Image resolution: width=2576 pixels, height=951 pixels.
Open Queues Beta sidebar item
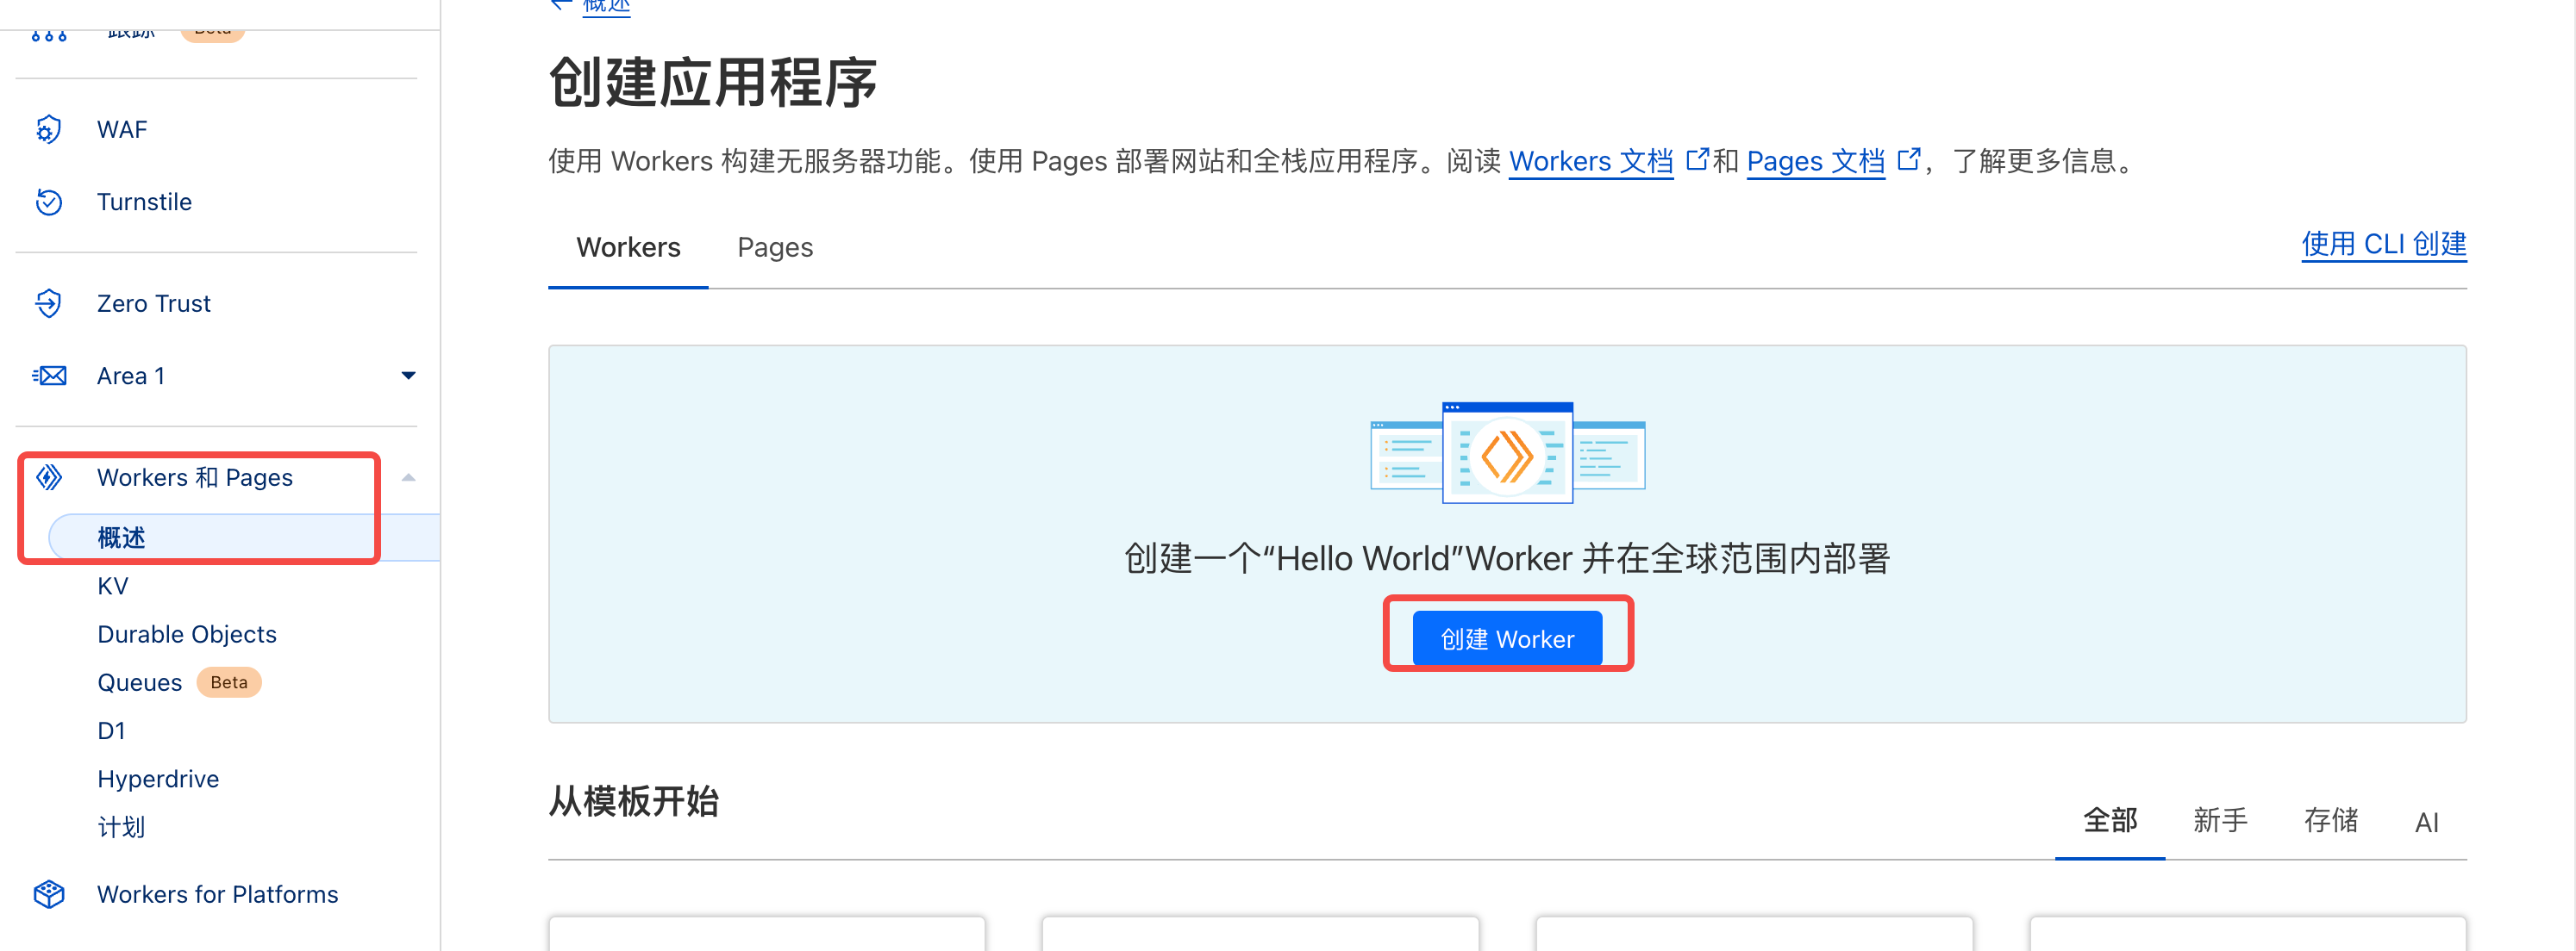[x=140, y=682]
